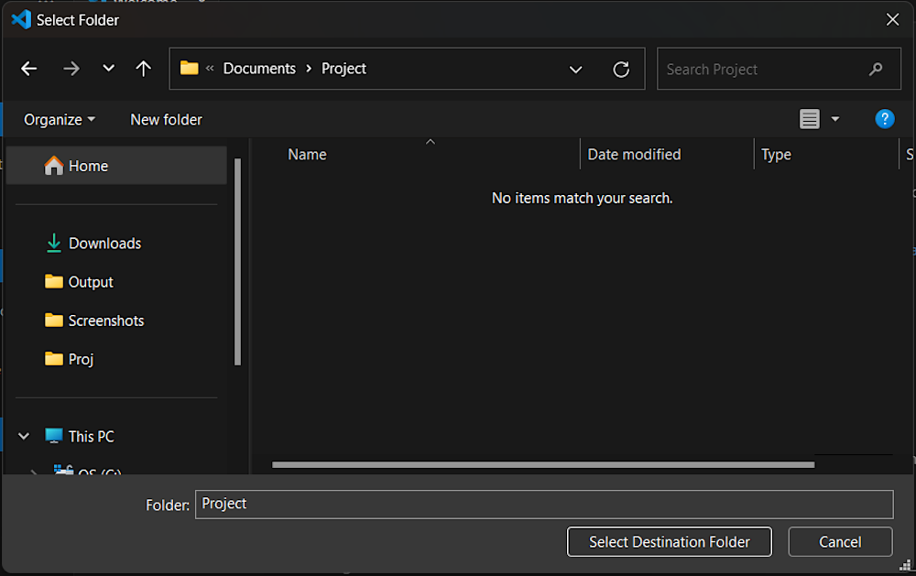Open recent locations dropdown arrow
The height and width of the screenshot is (576, 916).
(108, 69)
